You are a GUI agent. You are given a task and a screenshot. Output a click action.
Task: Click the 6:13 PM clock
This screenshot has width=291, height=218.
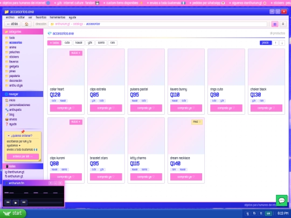[x=283, y=214]
